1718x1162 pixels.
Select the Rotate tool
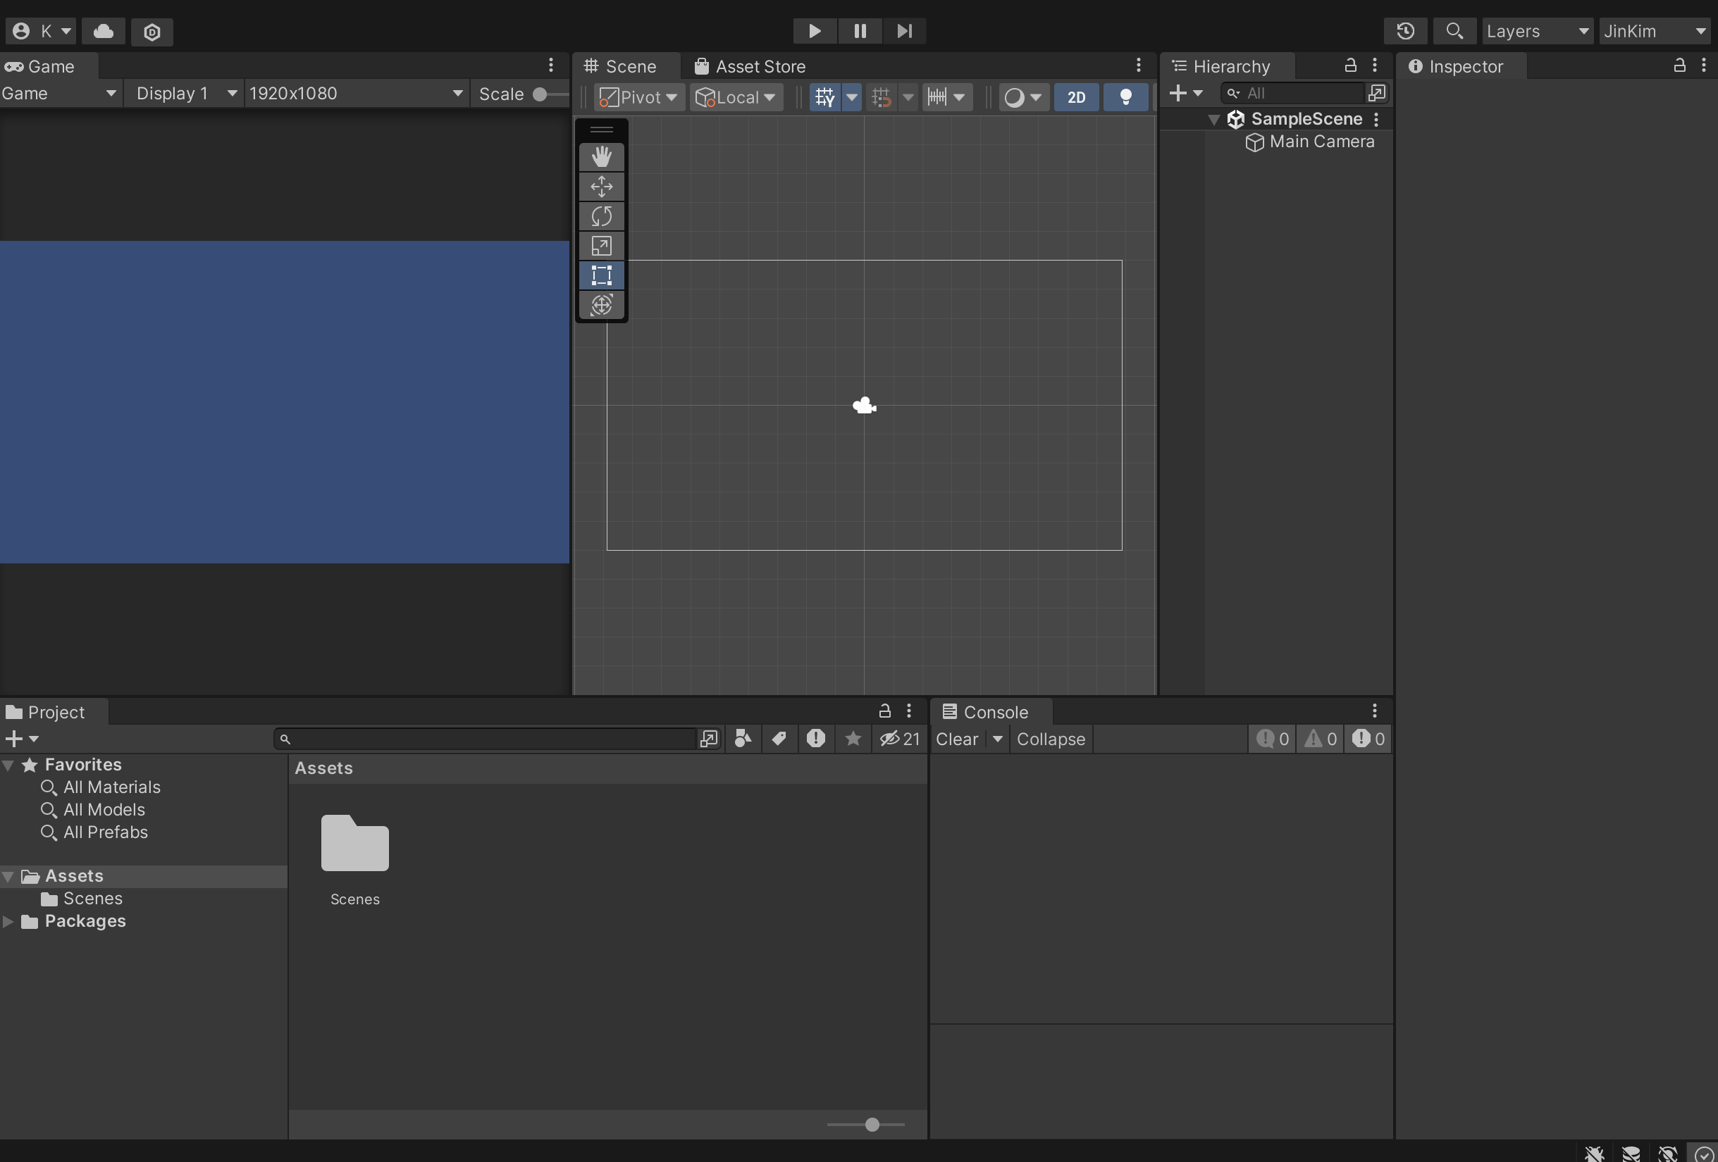pyautogui.click(x=601, y=215)
